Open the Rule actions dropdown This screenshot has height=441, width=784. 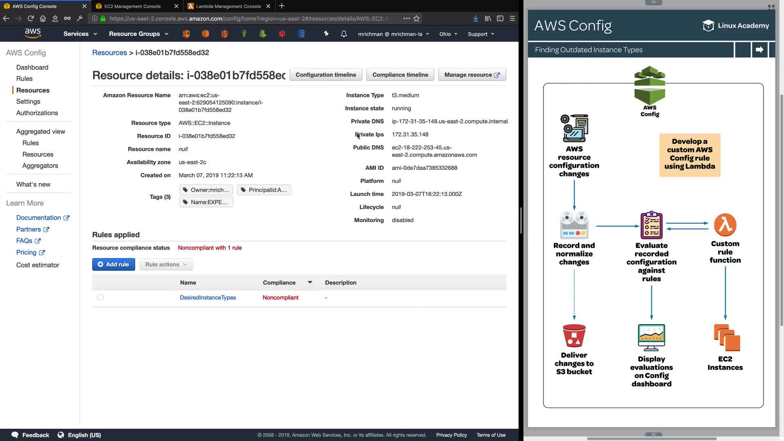166,265
